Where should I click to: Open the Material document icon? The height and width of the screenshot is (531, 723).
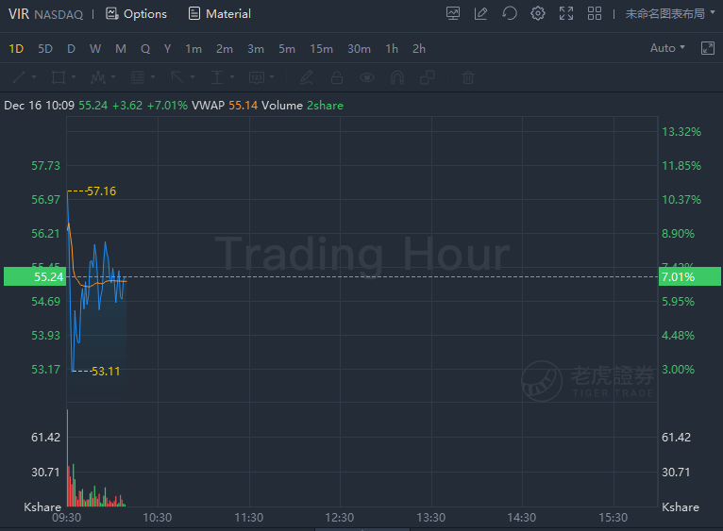(194, 14)
